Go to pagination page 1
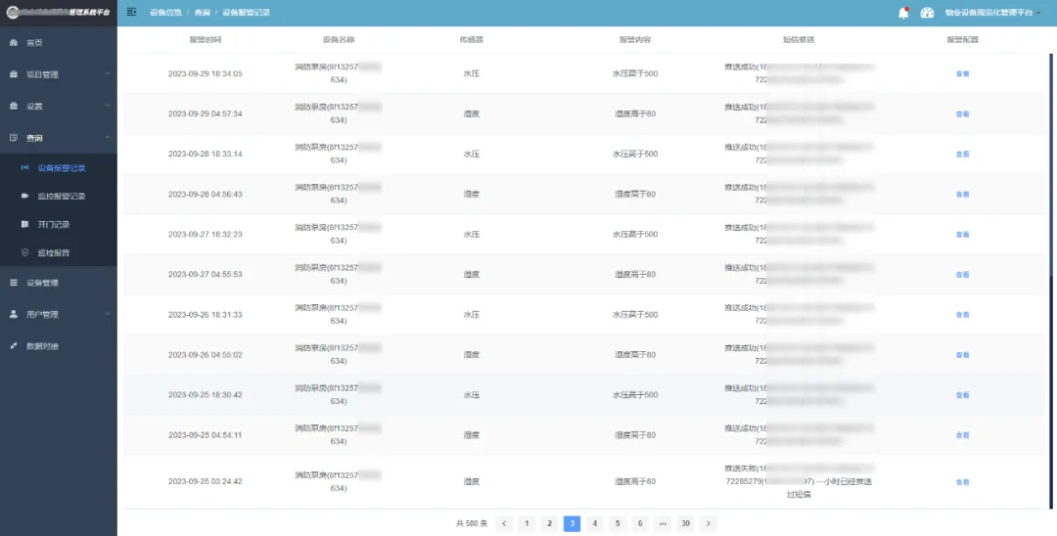Image resolution: width=1057 pixels, height=536 pixels. click(x=528, y=523)
